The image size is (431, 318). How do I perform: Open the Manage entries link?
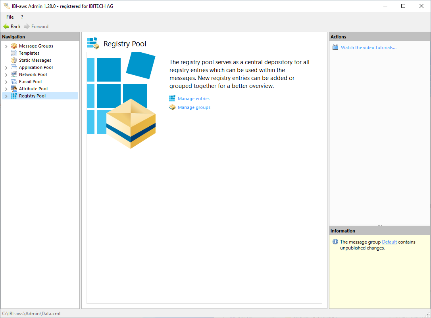pos(193,99)
